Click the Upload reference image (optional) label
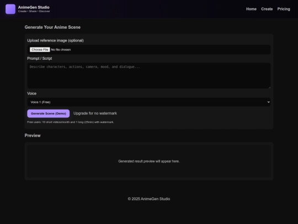Image resolution: width=298 pixels, height=224 pixels. pos(55,40)
